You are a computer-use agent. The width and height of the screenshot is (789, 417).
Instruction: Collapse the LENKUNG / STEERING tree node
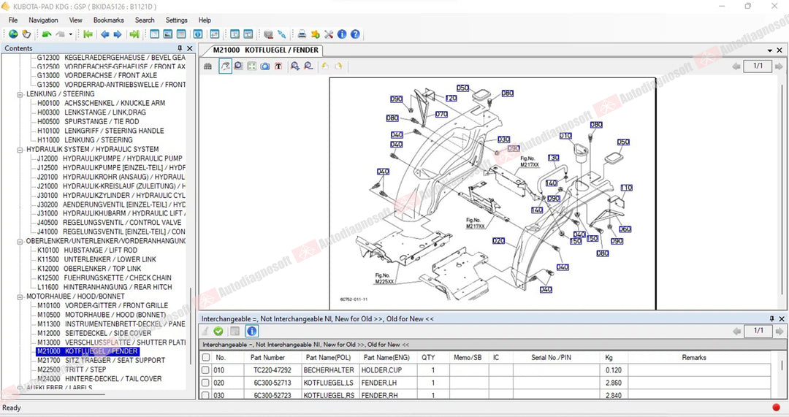point(20,94)
